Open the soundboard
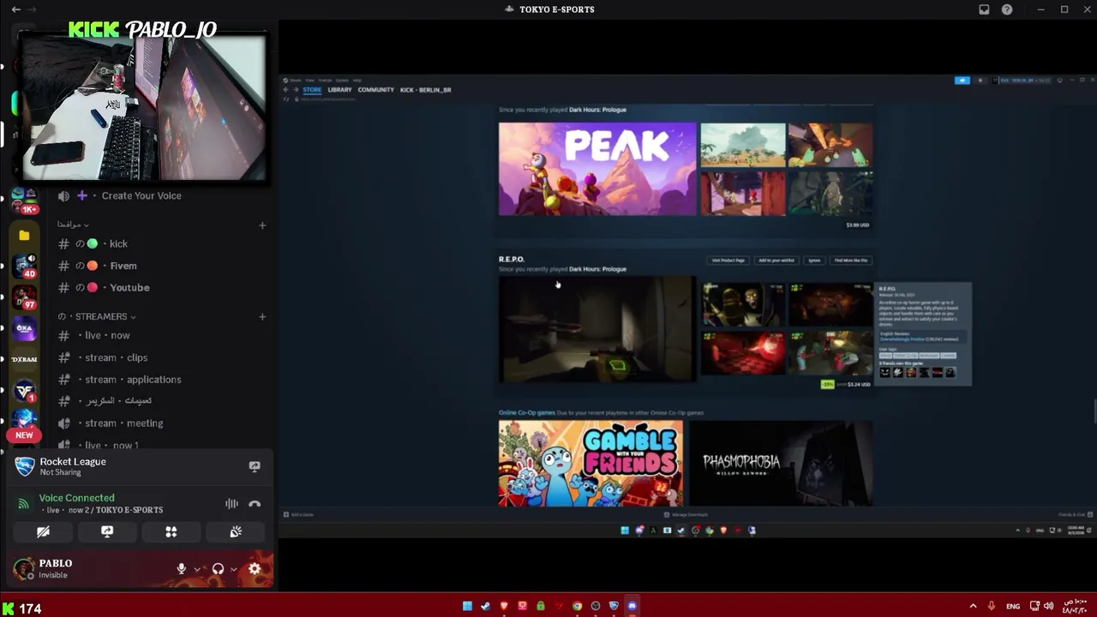Viewport: 1097px width, 617px height. click(x=236, y=532)
